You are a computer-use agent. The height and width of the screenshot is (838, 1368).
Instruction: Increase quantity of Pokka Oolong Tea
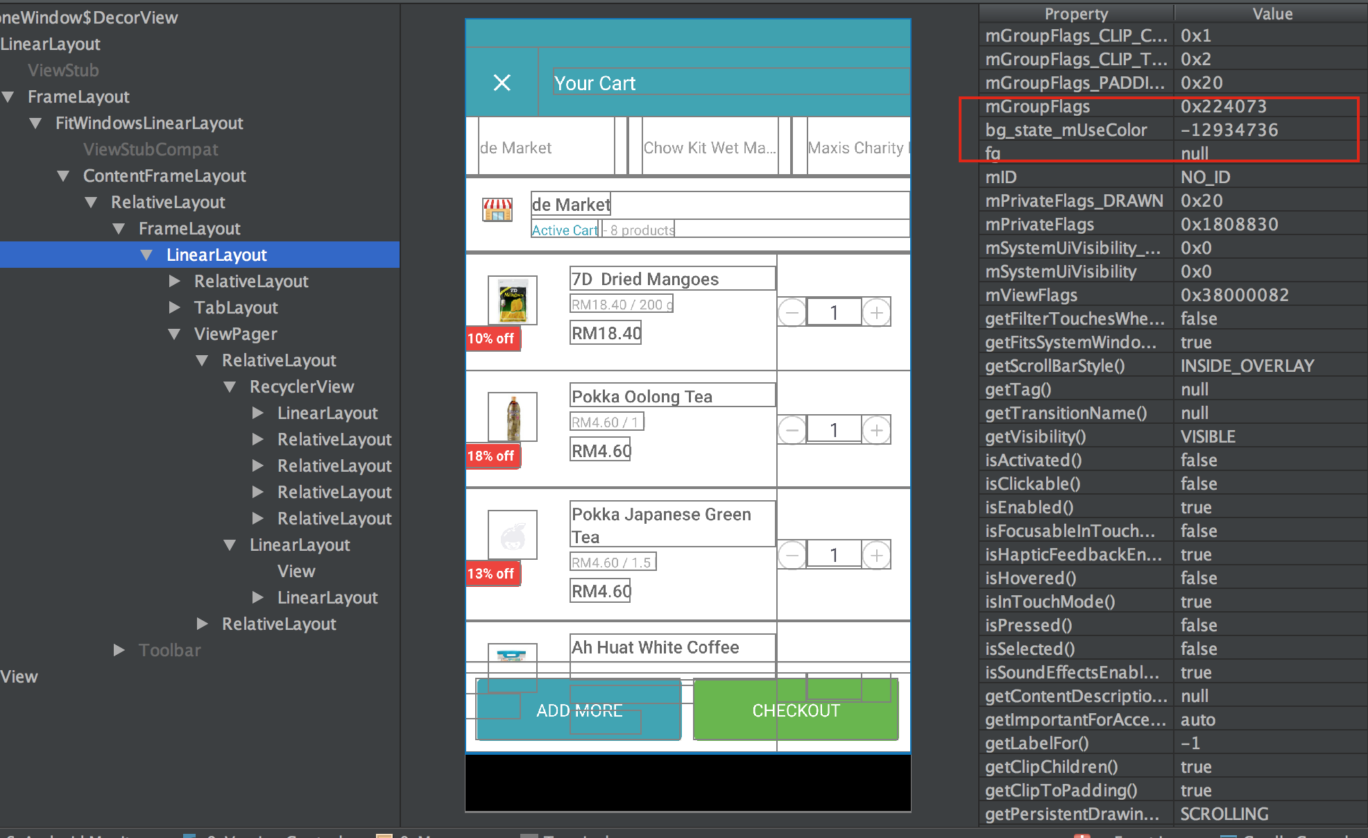(x=877, y=430)
